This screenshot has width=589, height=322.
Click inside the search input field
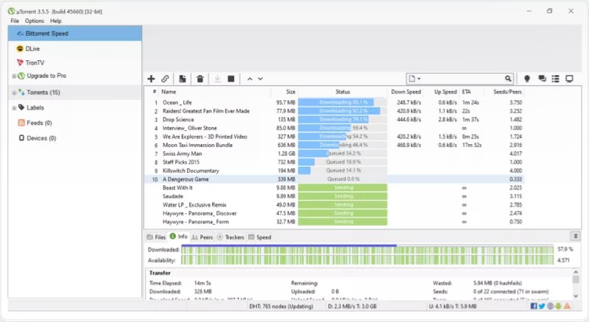(462, 79)
